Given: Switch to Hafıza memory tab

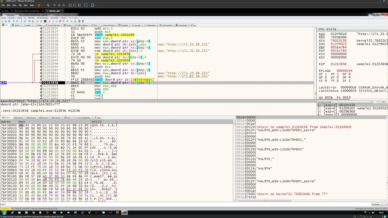Looking at the screenshot, I should point(68,25).
